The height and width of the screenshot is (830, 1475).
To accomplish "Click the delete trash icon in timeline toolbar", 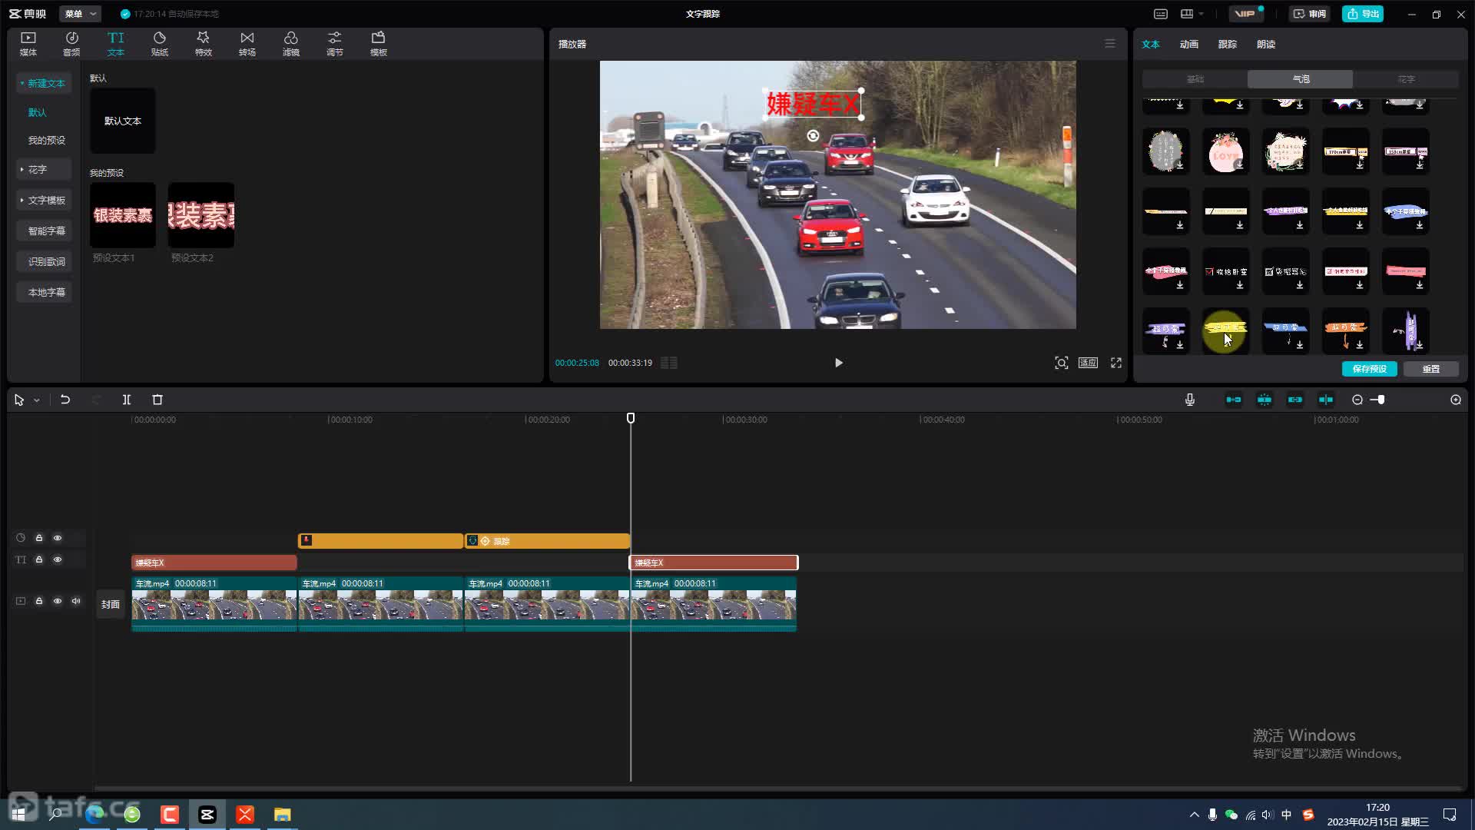I will coord(157,400).
